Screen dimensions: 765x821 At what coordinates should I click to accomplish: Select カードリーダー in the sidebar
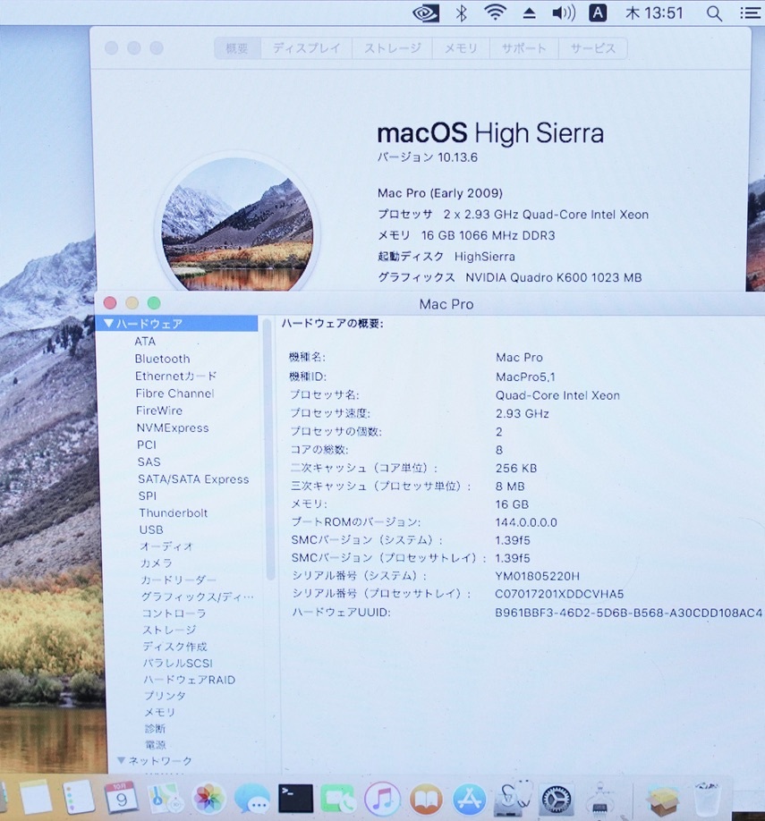(178, 580)
